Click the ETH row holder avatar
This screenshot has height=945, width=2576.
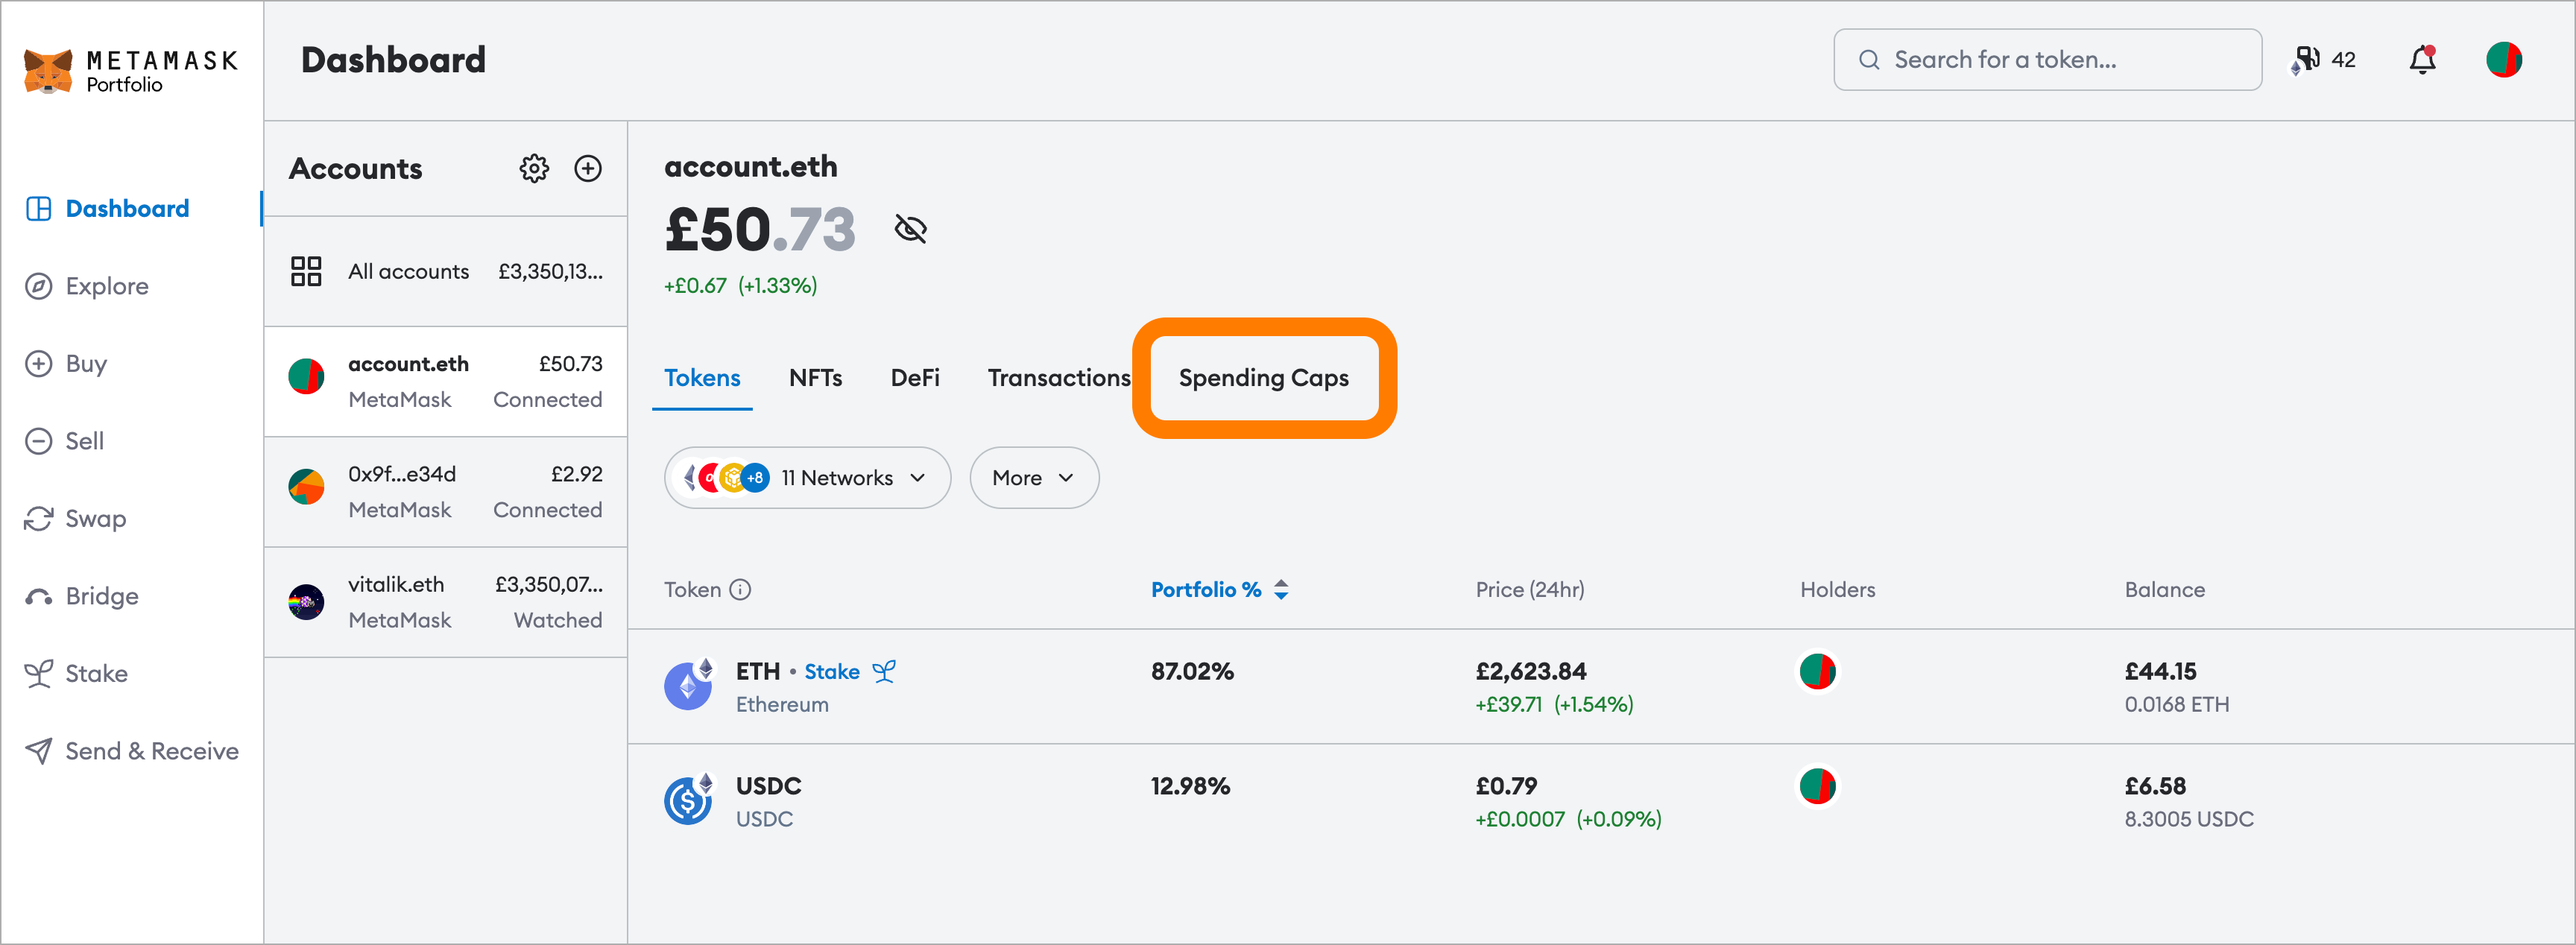[1817, 672]
